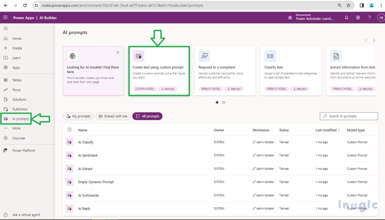
Task: Switch to 'Shared with me' tab
Action: 113,116
